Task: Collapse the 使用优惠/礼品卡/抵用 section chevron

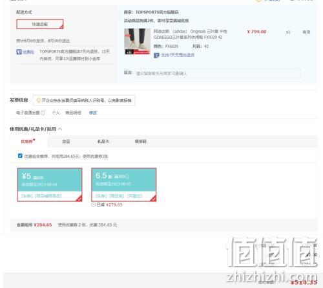Action: click(60, 129)
